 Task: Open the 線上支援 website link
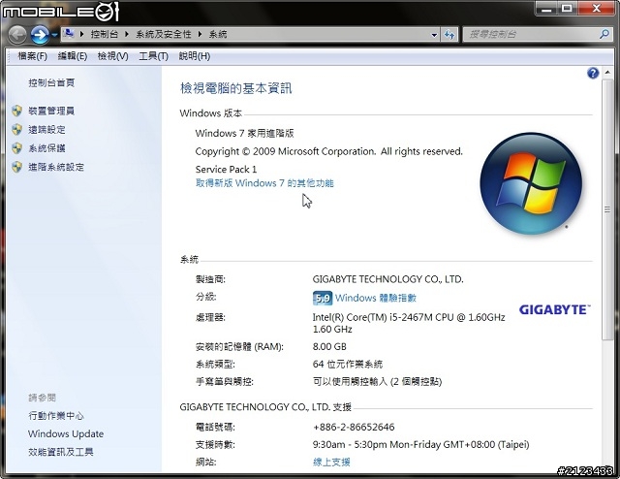tap(331, 462)
